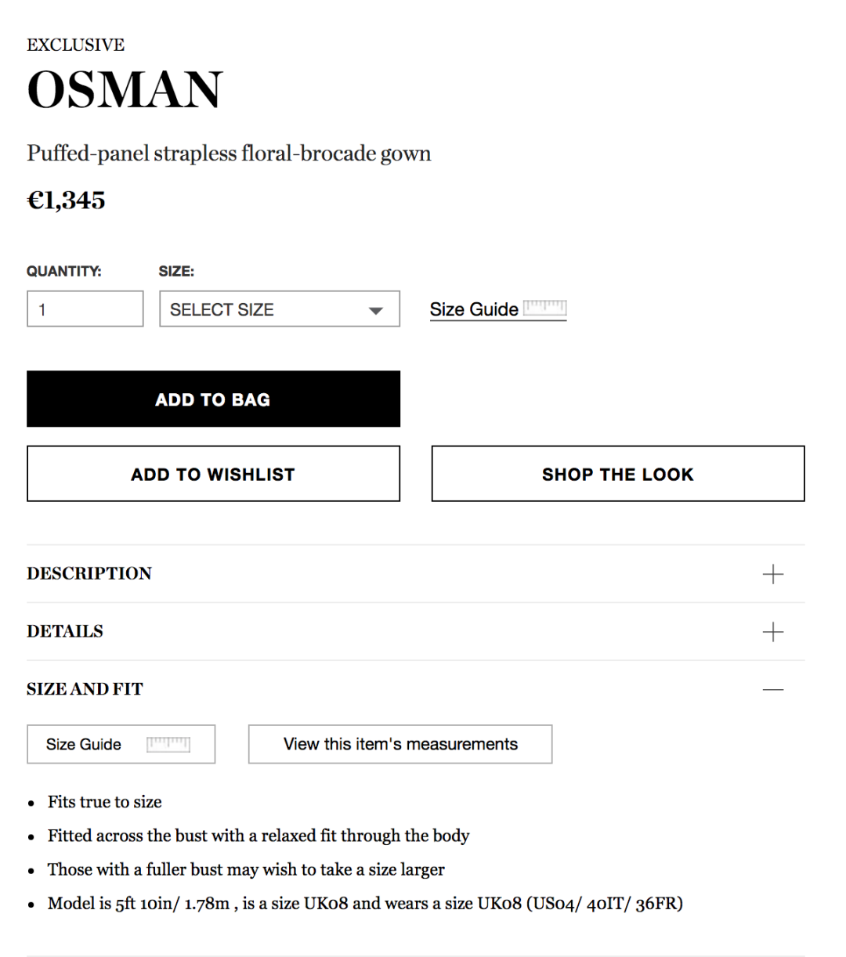Click the plus icon beside Description
The image size is (846, 957).
pyautogui.click(x=772, y=574)
